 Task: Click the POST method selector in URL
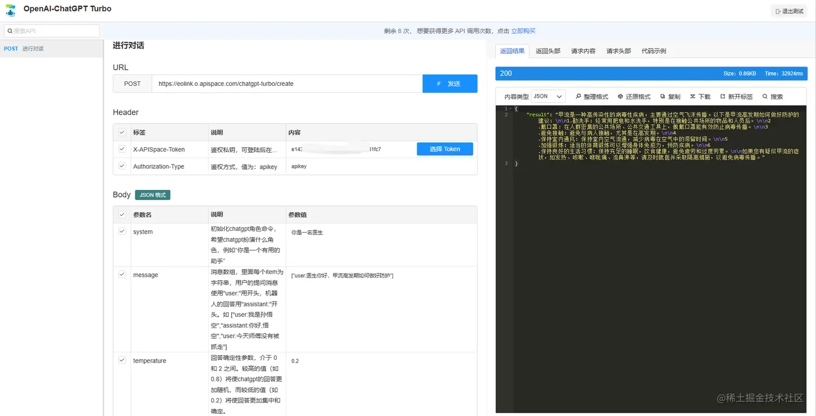pos(132,84)
